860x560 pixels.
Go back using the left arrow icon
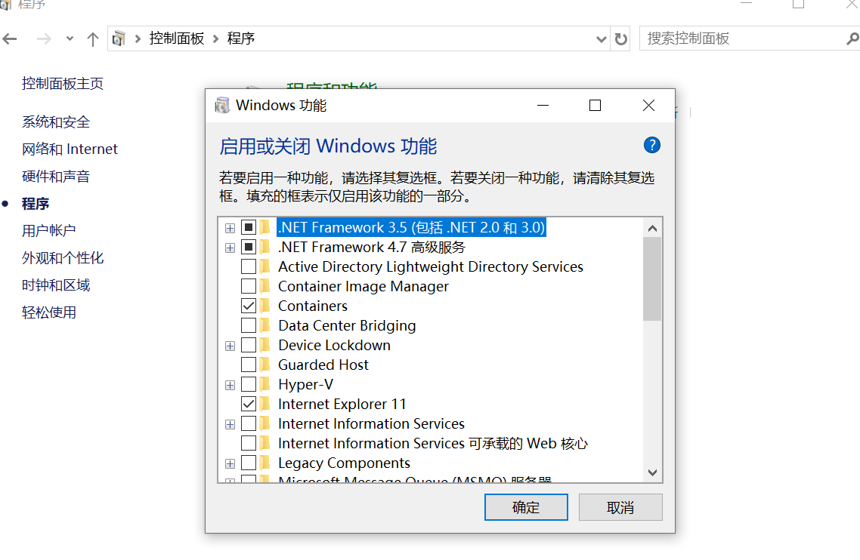point(9,39)
